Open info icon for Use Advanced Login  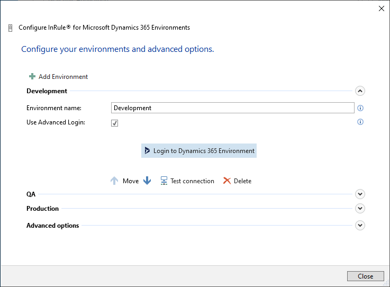coord(360,122)
